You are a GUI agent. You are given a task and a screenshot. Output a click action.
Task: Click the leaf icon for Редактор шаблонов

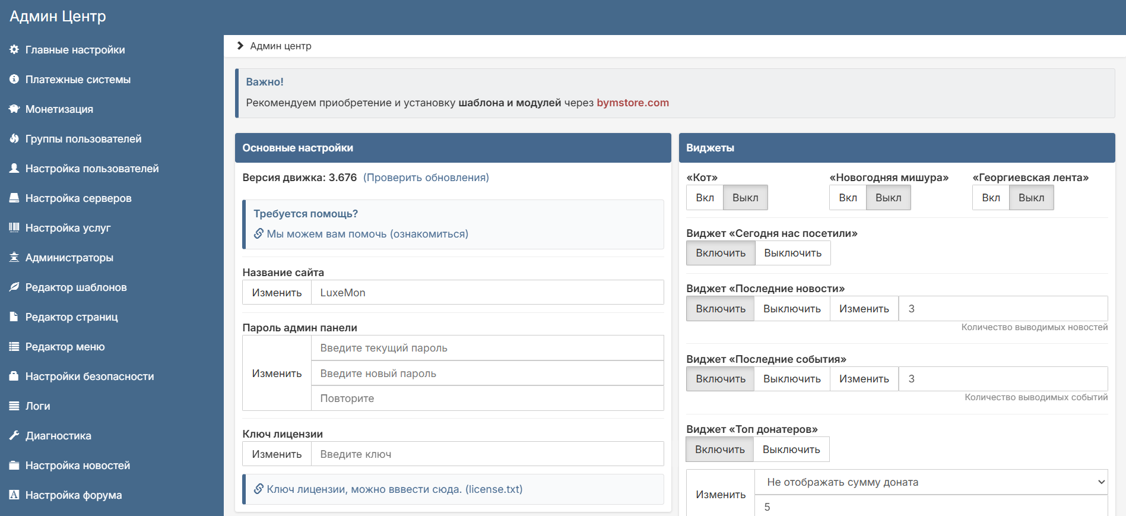(x=14, y=287)
